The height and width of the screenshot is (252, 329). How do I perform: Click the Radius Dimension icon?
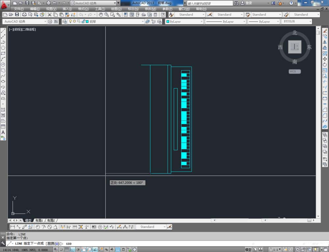pyautogui.click(x=38, y=227)
